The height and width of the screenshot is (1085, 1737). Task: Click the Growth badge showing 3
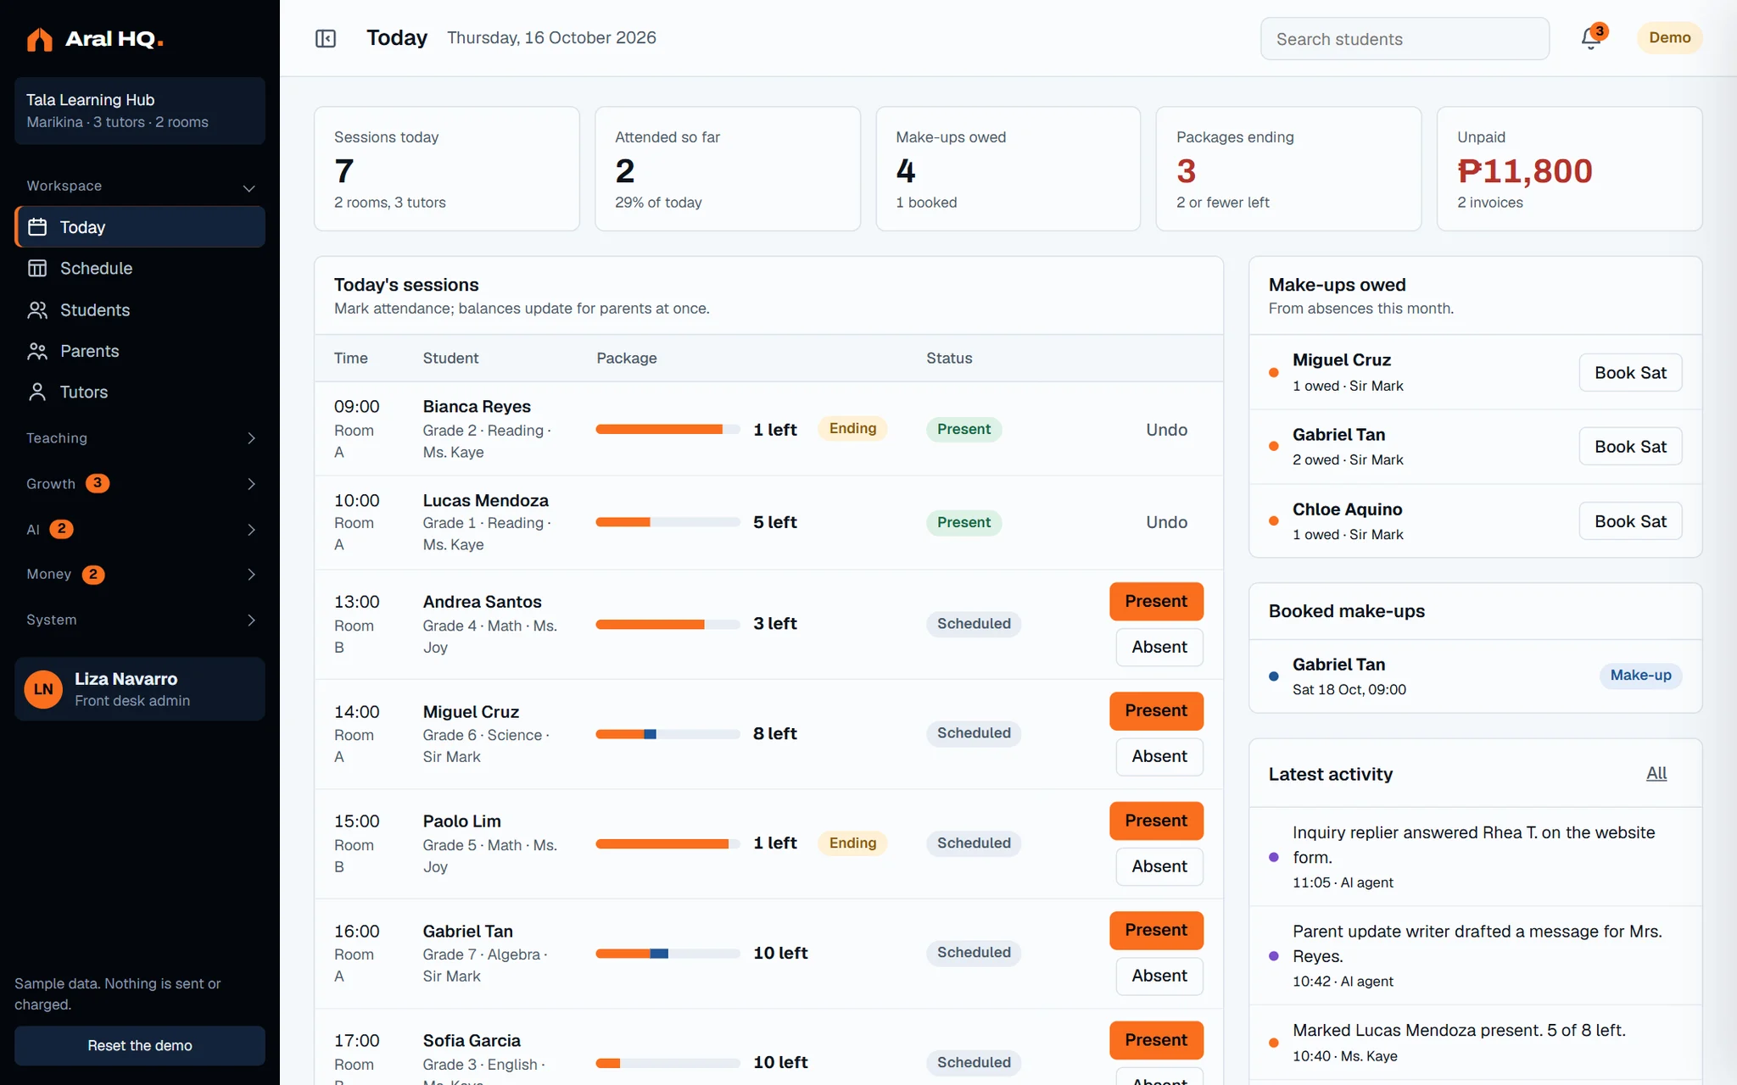click(98, 483)
